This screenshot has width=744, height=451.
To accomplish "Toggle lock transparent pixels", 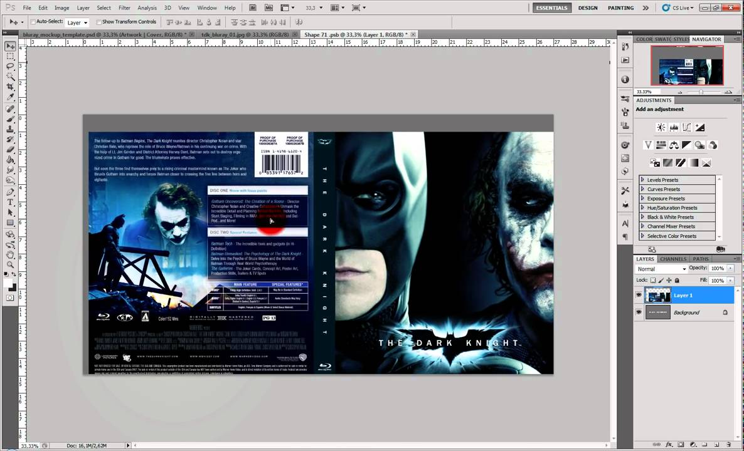I will (653, 281).
